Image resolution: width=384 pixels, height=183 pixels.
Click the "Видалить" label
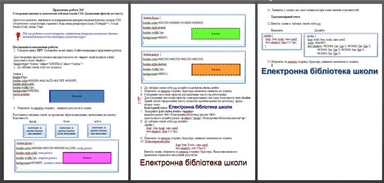point(277,30)
